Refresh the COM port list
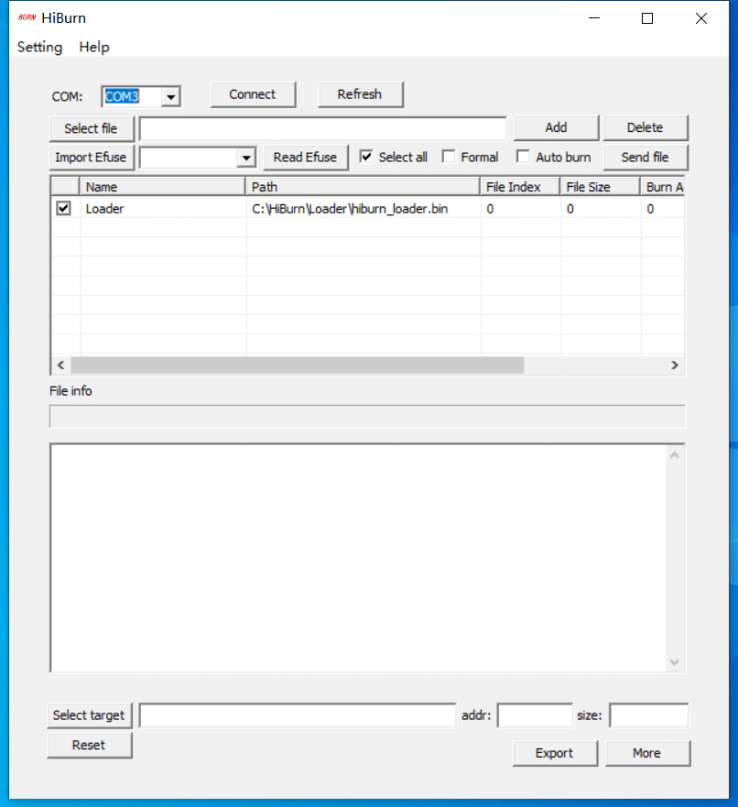Screen dimensions: 738x807 [360, 94]
